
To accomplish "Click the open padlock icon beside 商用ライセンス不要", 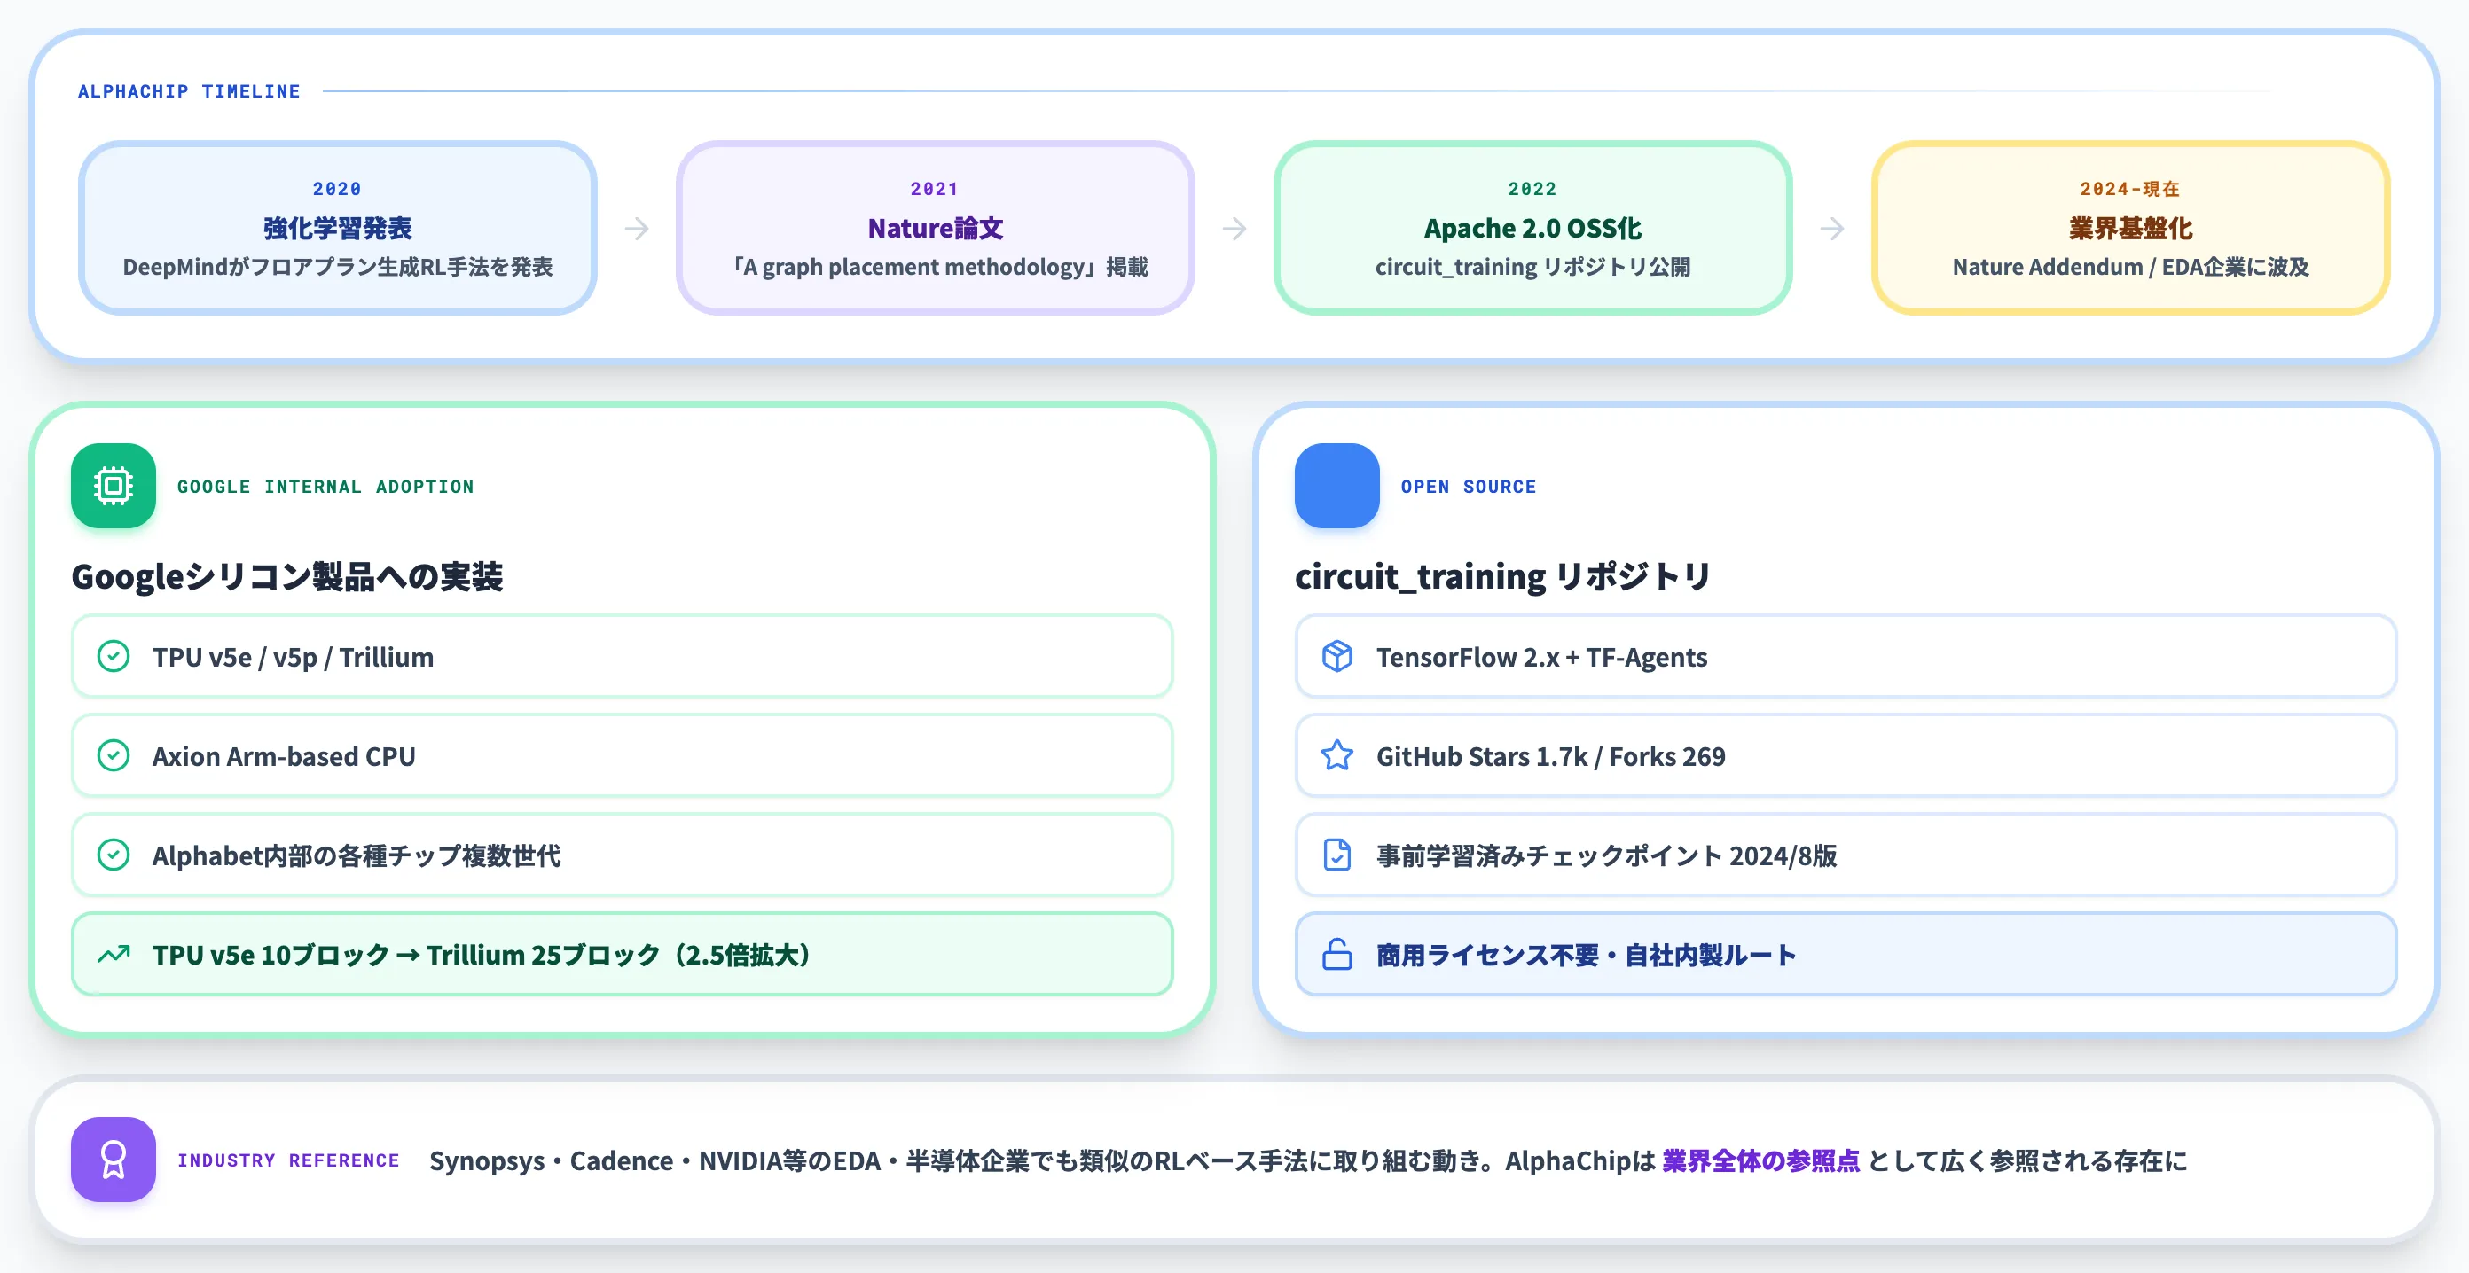I will (x=1337, y=954).
